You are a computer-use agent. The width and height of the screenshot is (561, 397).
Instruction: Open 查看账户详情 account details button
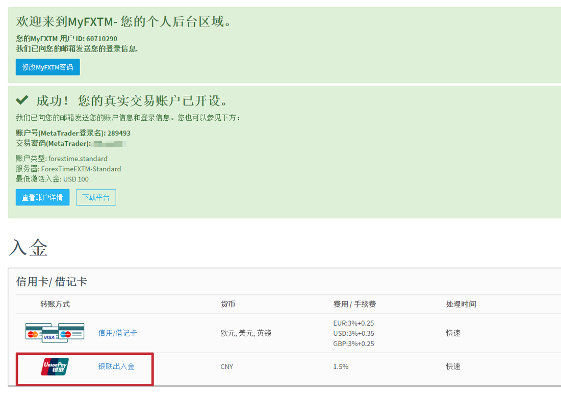42,197
